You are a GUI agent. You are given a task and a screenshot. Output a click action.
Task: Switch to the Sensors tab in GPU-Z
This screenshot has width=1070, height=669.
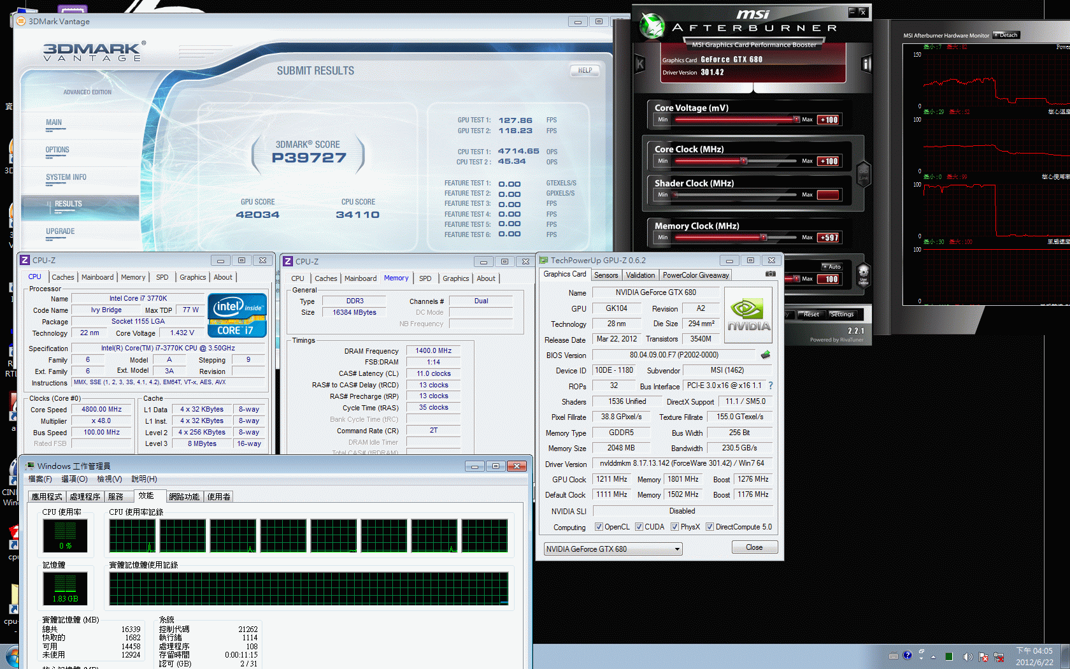(x=606, y=275)
